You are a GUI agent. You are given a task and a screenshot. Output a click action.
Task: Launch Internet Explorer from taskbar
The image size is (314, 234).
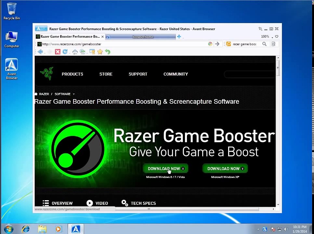point(26,229)
